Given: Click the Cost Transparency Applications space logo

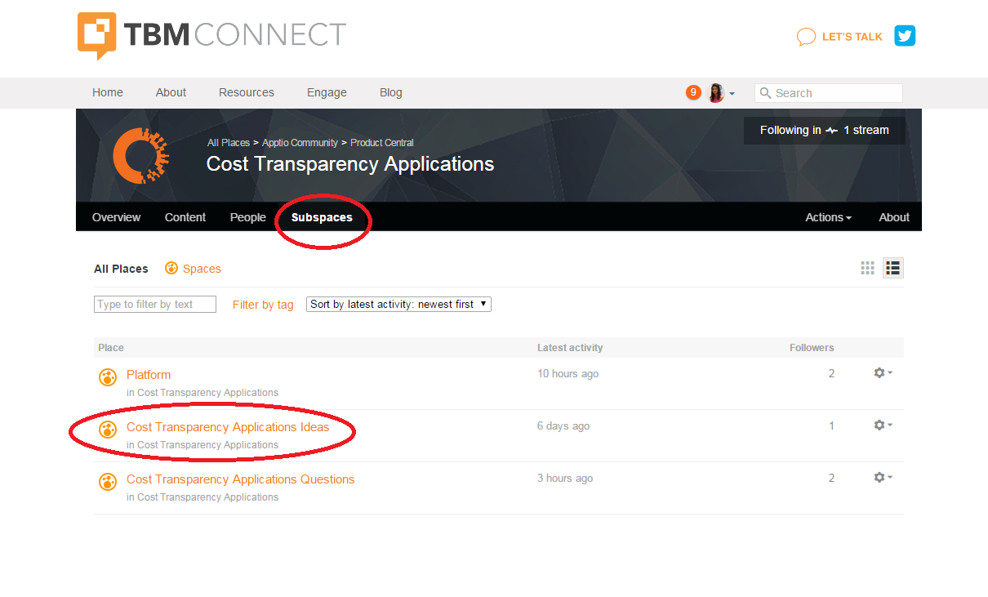Looking at the screenshot, I should 140,154.
